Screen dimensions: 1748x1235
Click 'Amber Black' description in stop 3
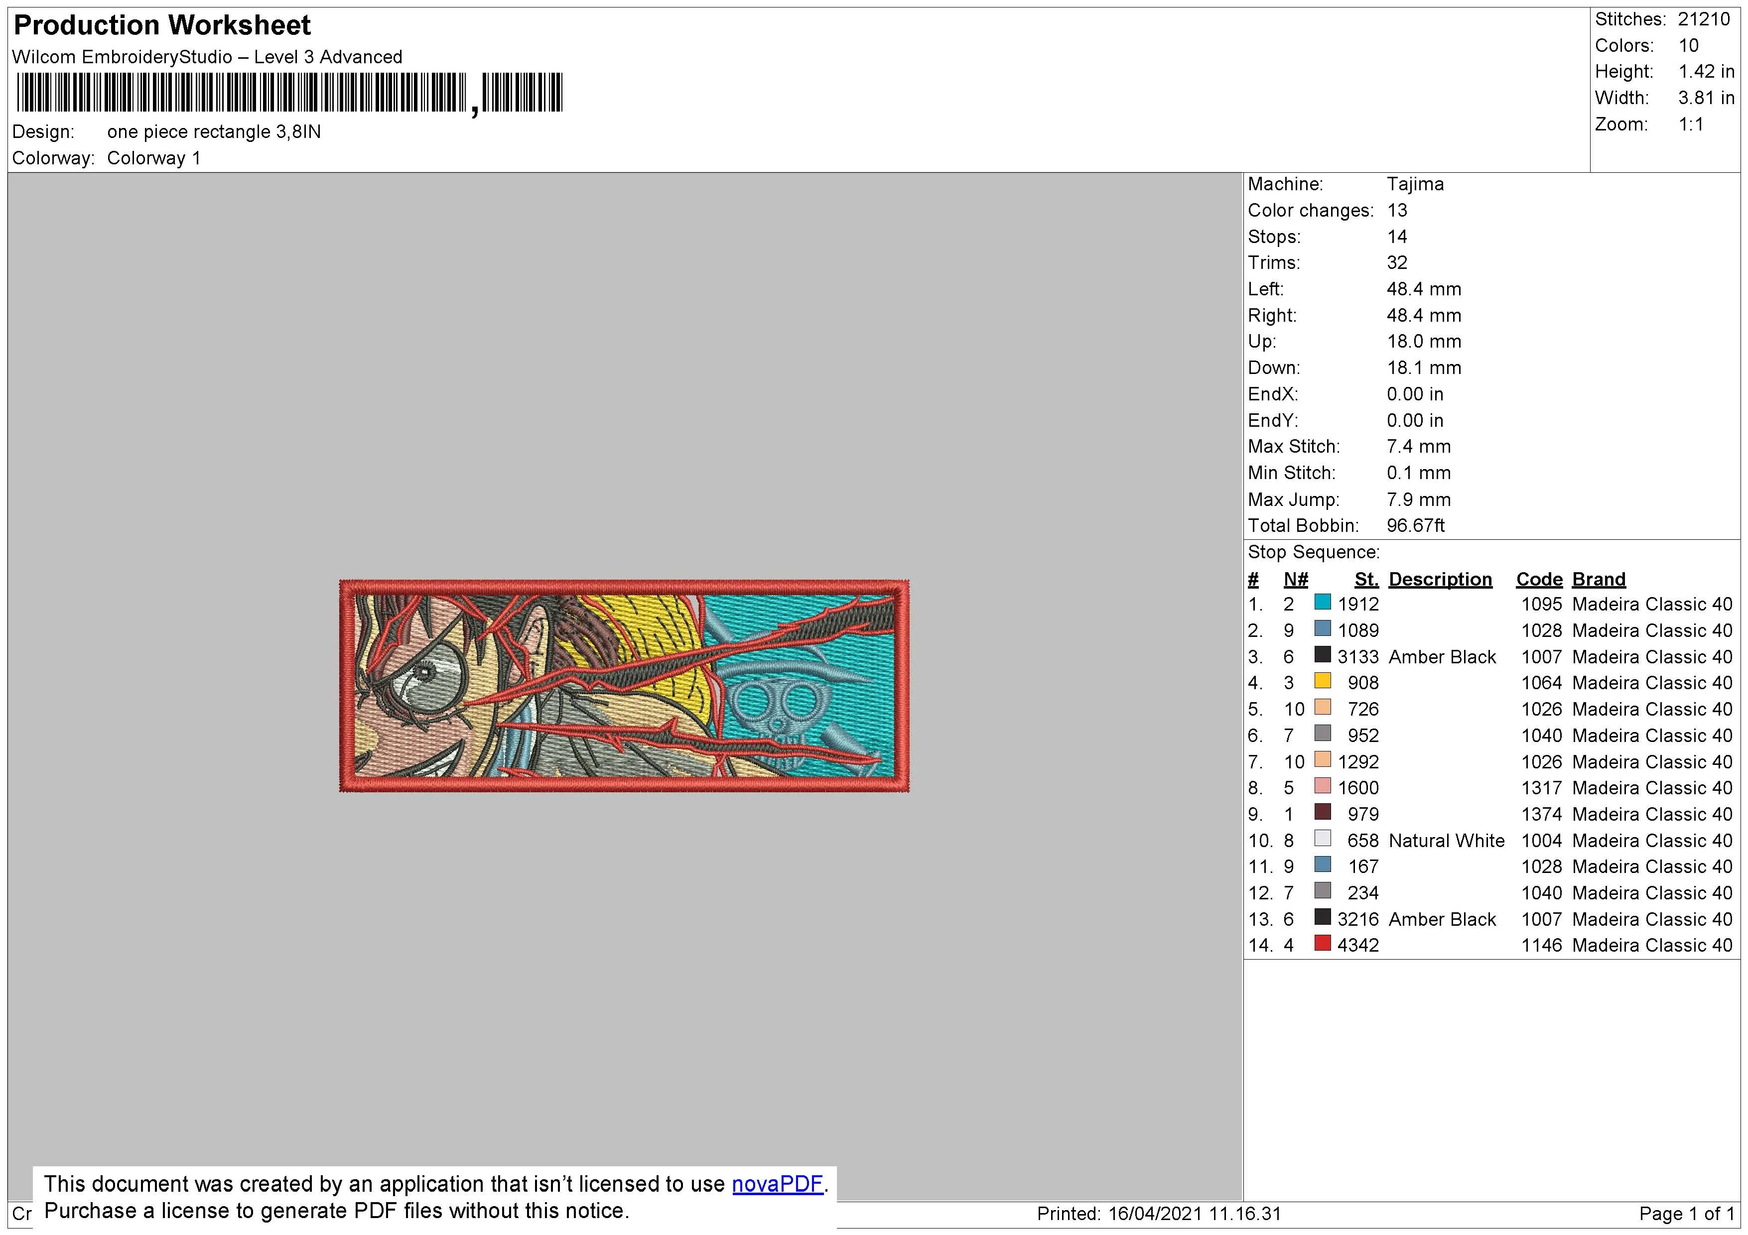1442,657
